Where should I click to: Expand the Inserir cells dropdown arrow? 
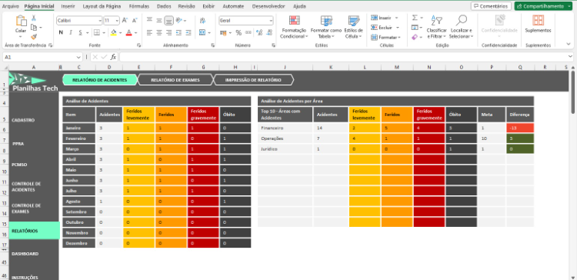(x=397, y=18)
